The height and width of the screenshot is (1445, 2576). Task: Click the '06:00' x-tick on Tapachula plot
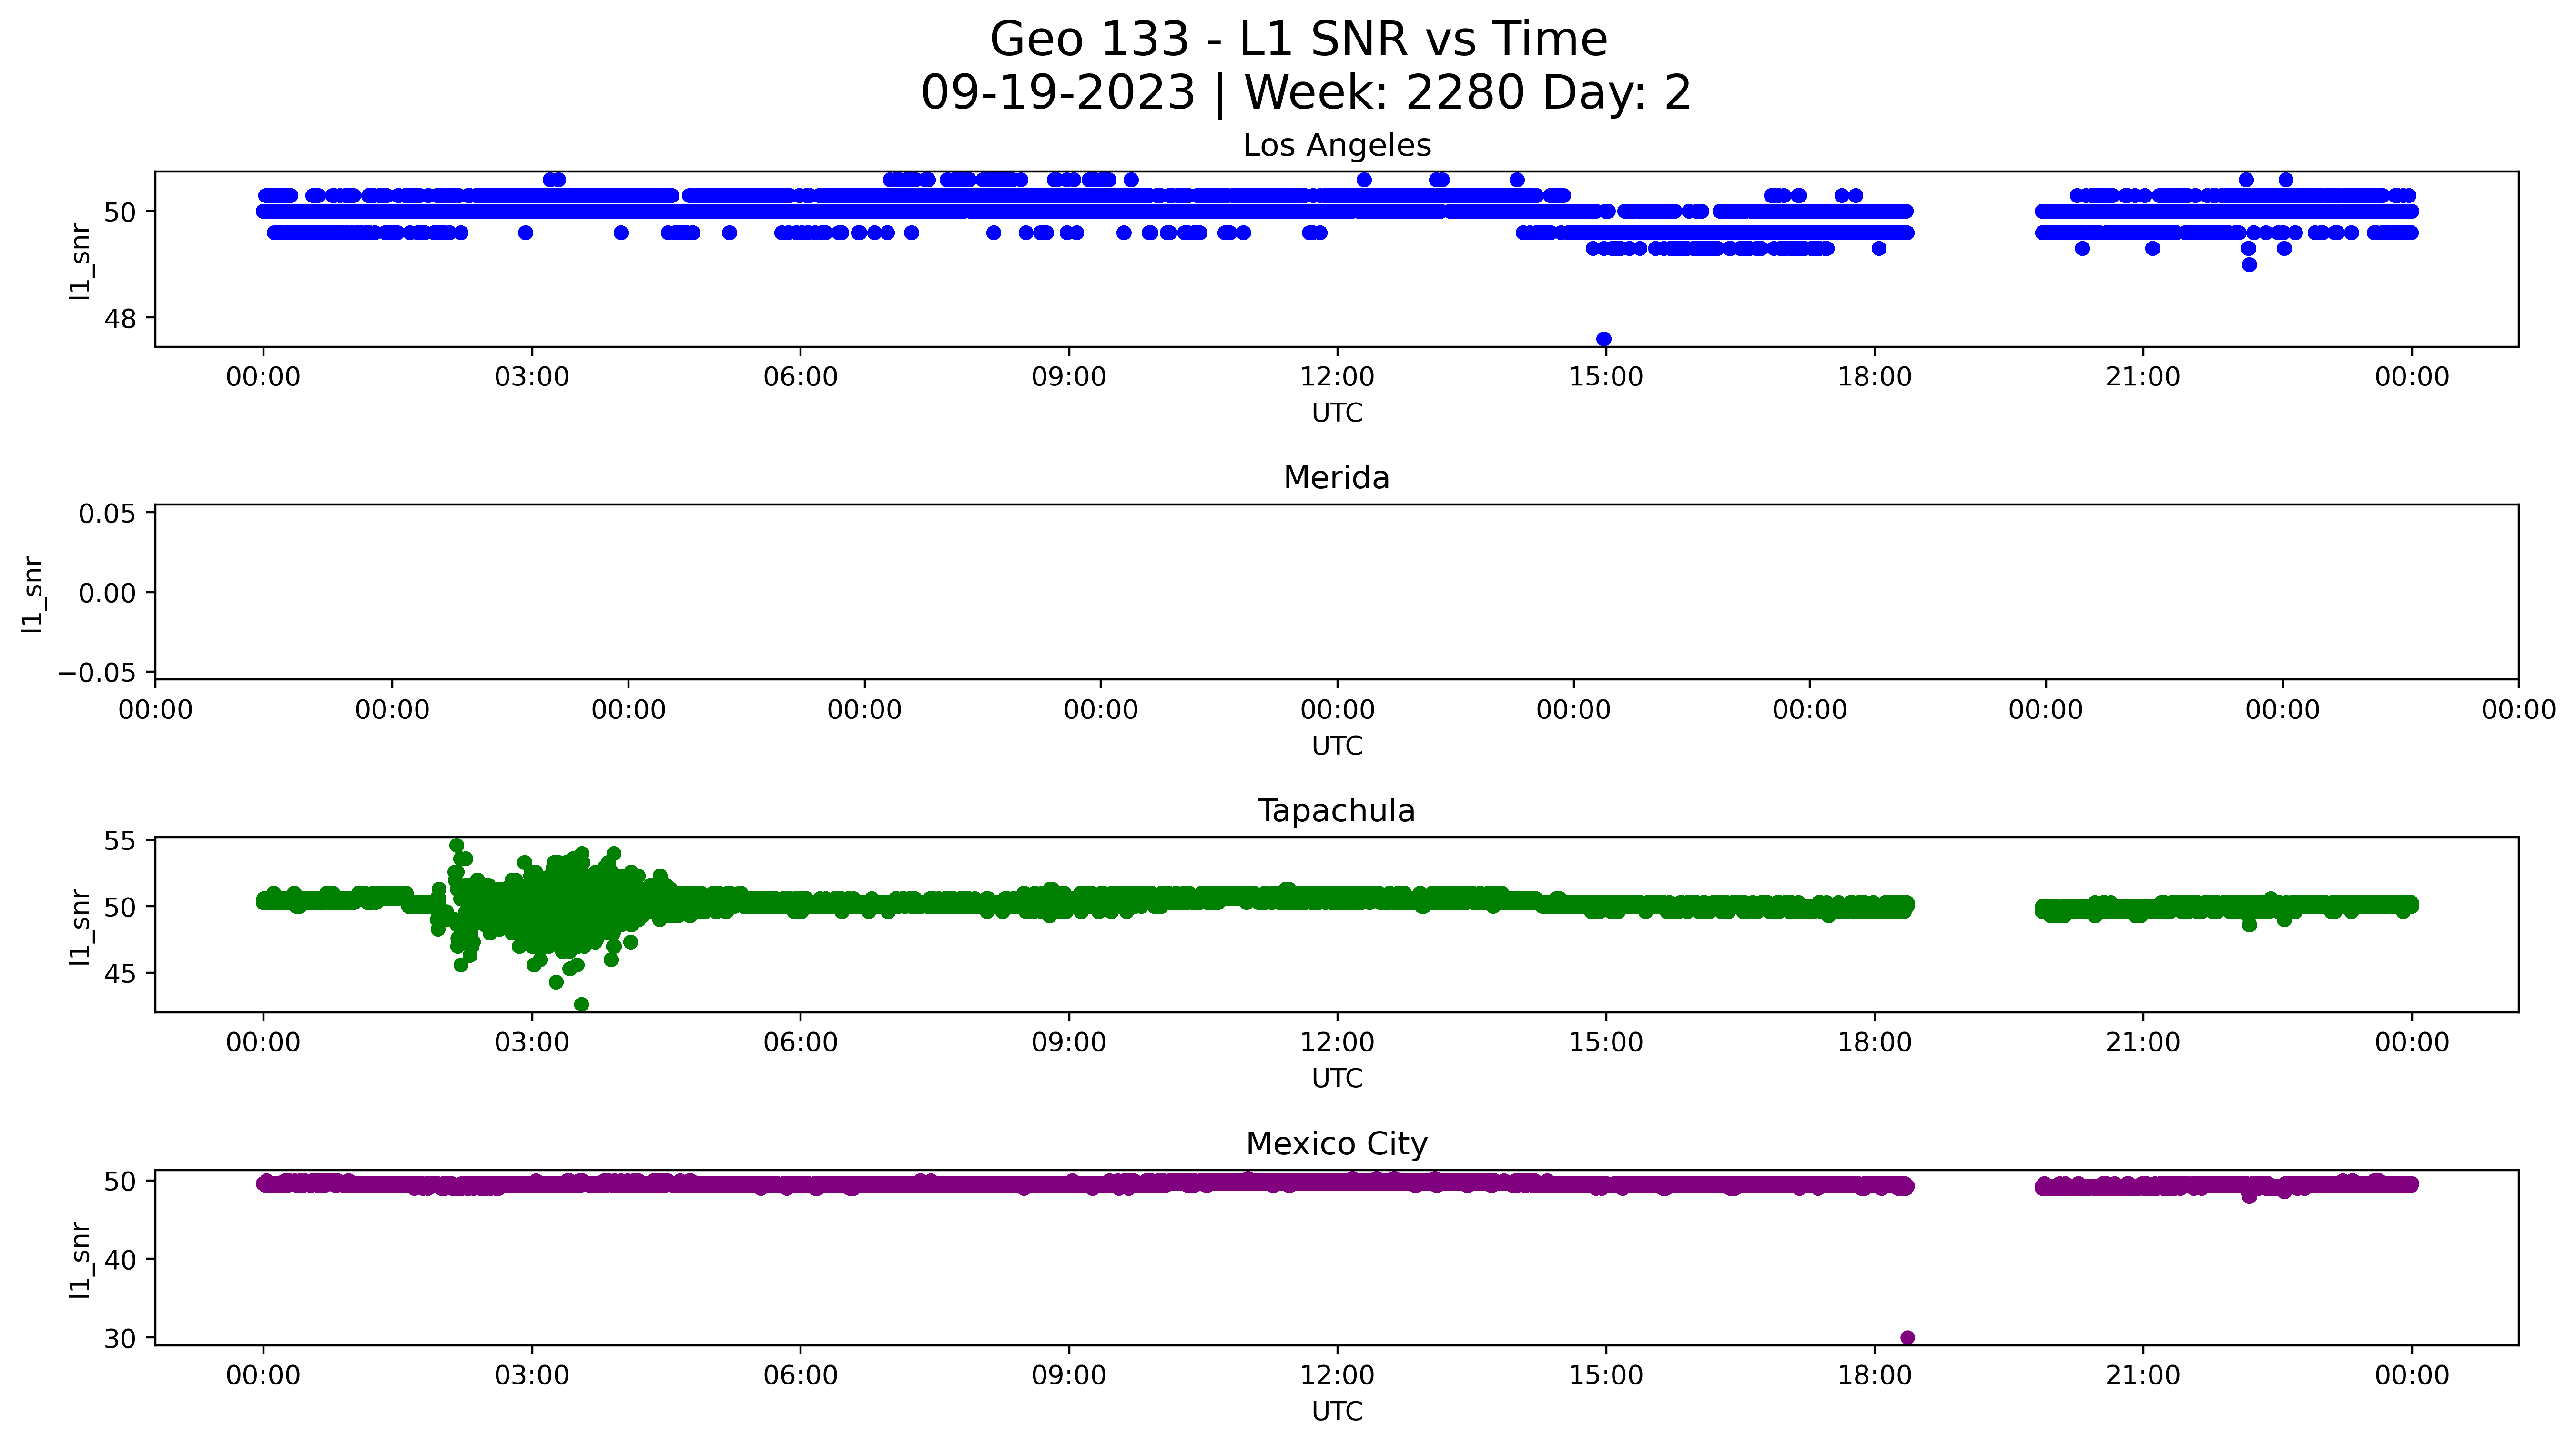tap(800, 1043)
